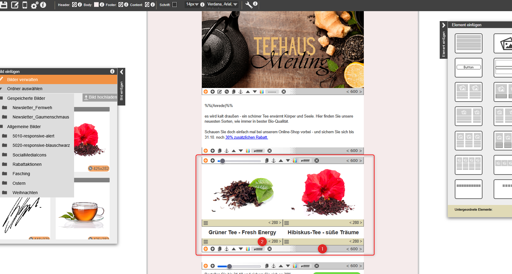Toggle the Footer background setting

pyautogui.click(x=121, y=5)
